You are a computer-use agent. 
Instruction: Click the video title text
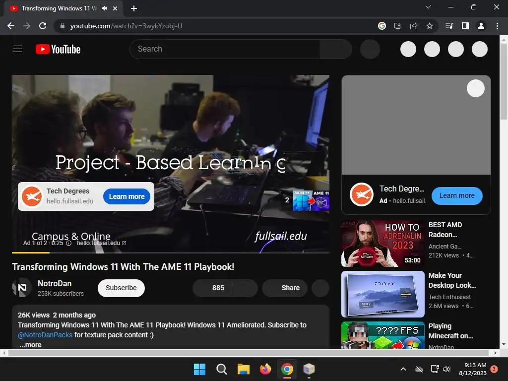point(123,267)
